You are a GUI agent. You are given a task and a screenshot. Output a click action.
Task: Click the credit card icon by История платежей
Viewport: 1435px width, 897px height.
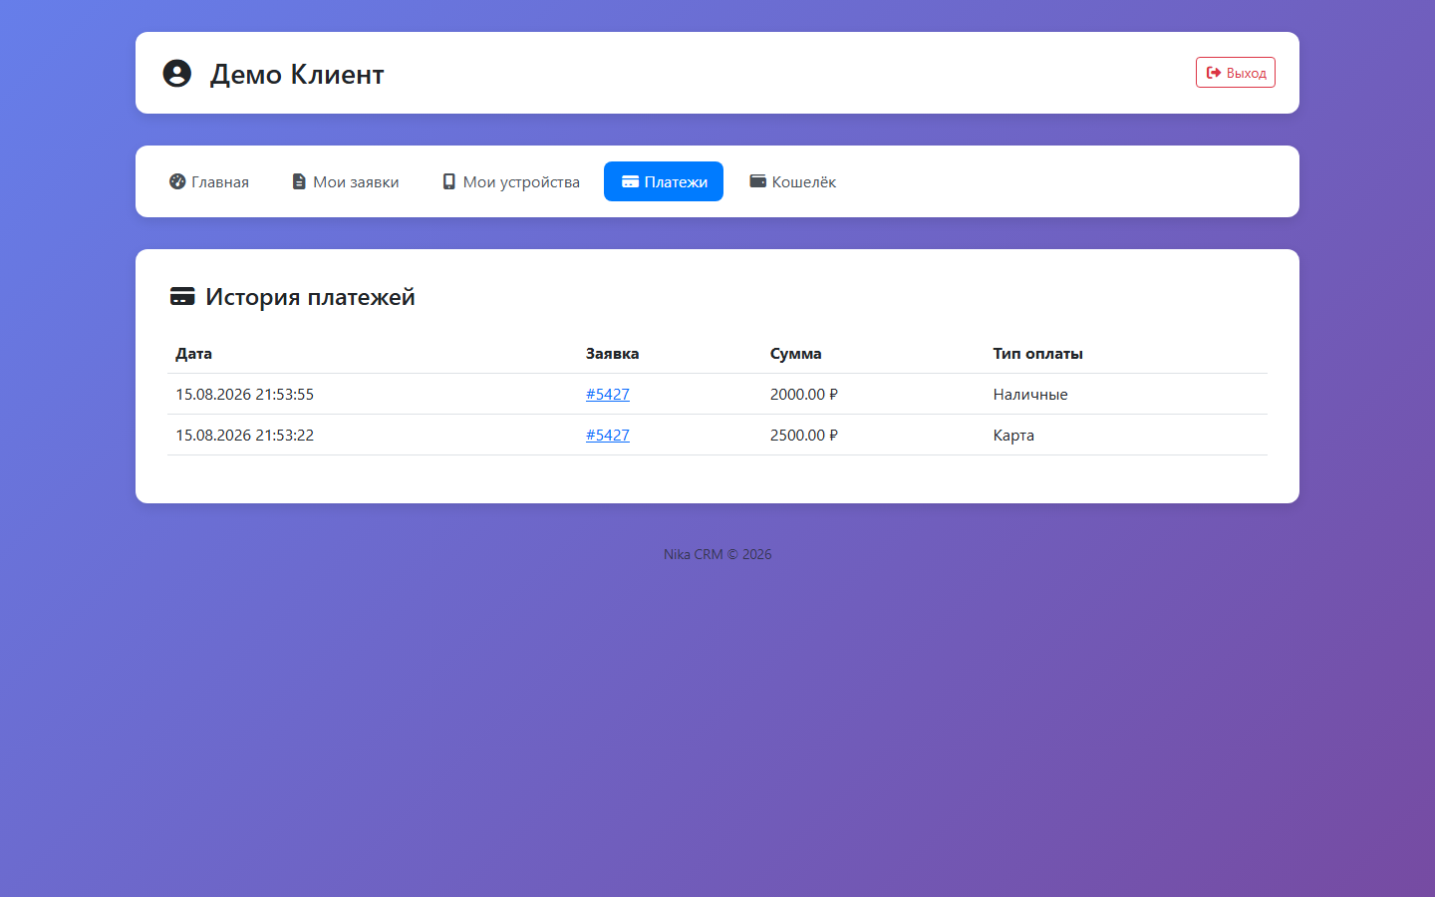(x=182, y=297)
